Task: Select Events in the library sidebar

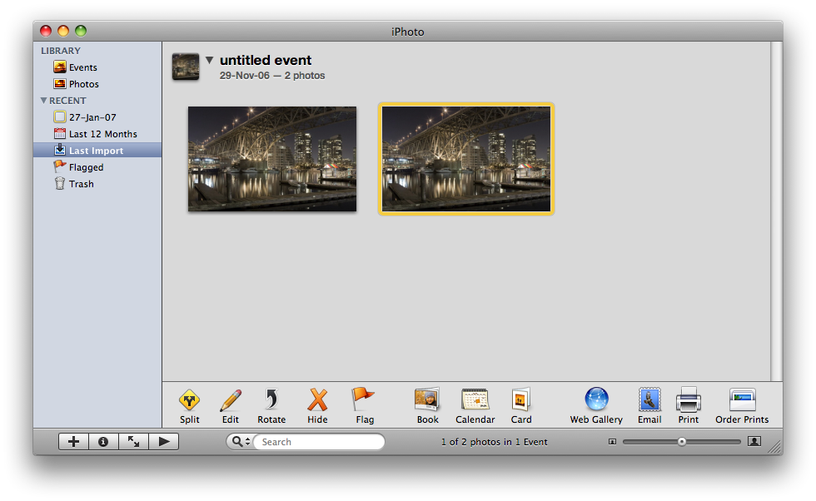Action: click(x=82, y=67)
